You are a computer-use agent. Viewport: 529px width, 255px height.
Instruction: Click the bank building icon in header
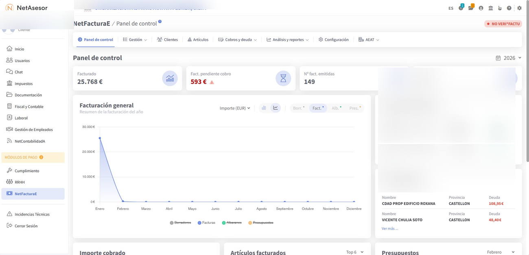491,8
